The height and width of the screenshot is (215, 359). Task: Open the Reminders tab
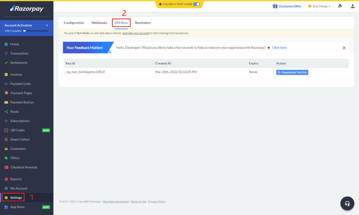(x=143, y=23)
